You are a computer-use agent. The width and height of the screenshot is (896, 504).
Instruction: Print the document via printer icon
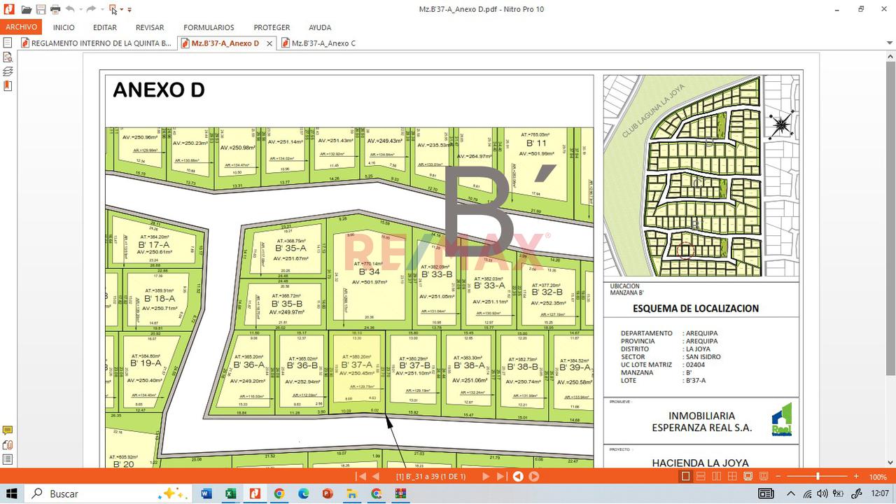tap(55, 9)
